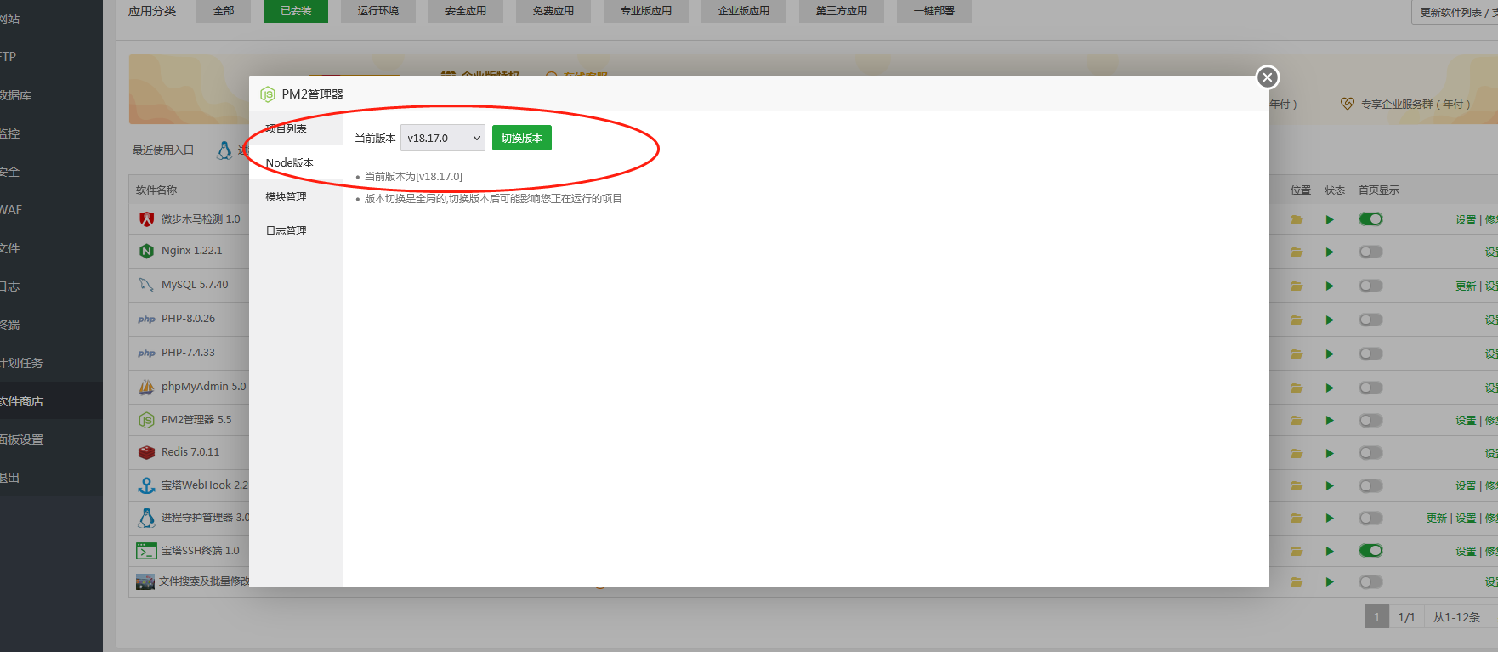Open 面板设置 in the left sidebar
This screenshot has width=1498, height=652.
pyautogui.click(x=21, y=439)
